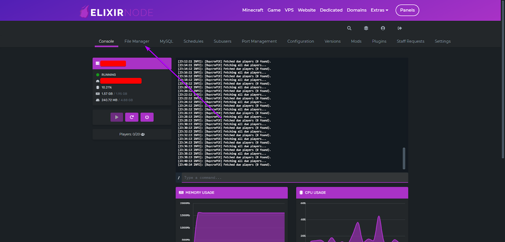This screenshot has width=505, height=242.
Task: Click the slash prefix of the command input
Action: tap(179, 178)
